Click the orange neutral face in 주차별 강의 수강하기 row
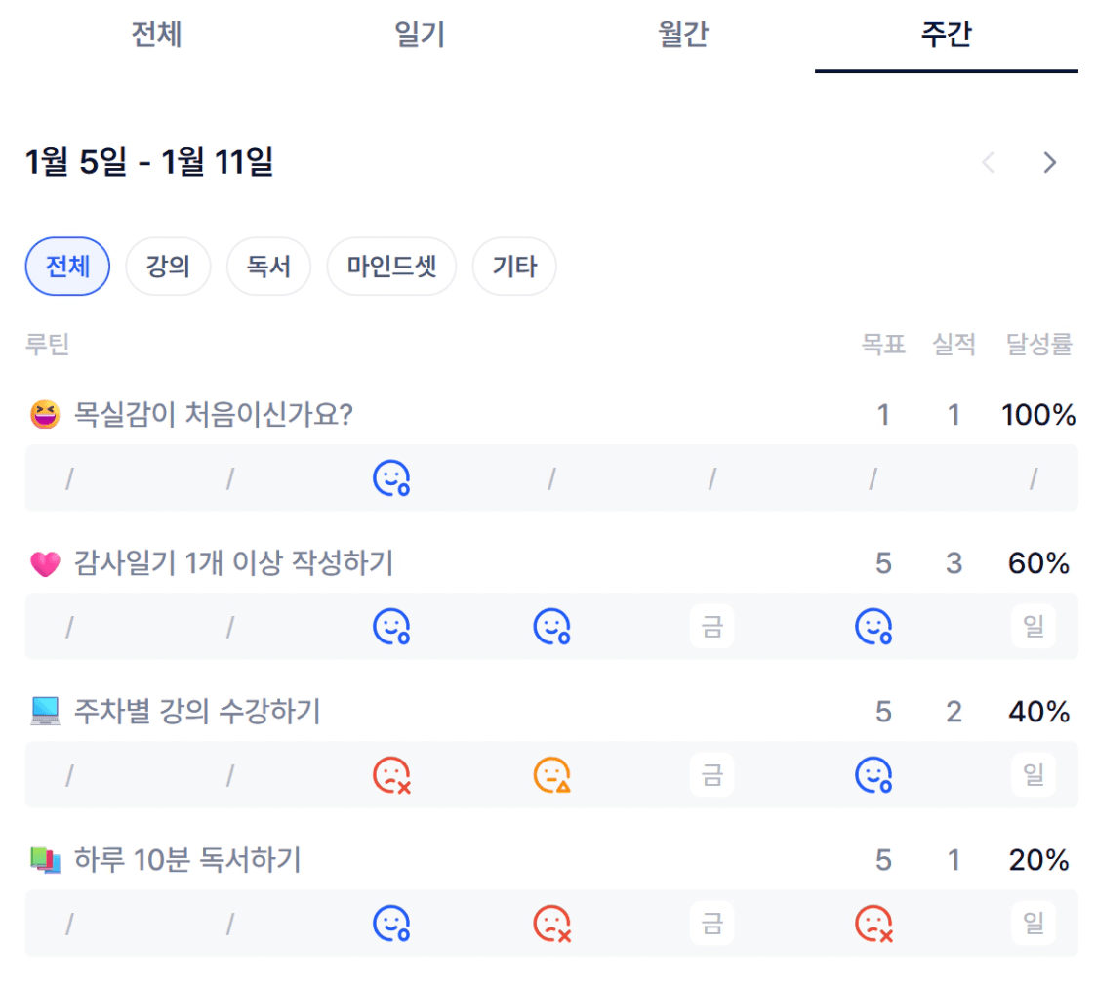Viewport: 1096px width, 989px height. pyautogui.click(x=551, y=775)
